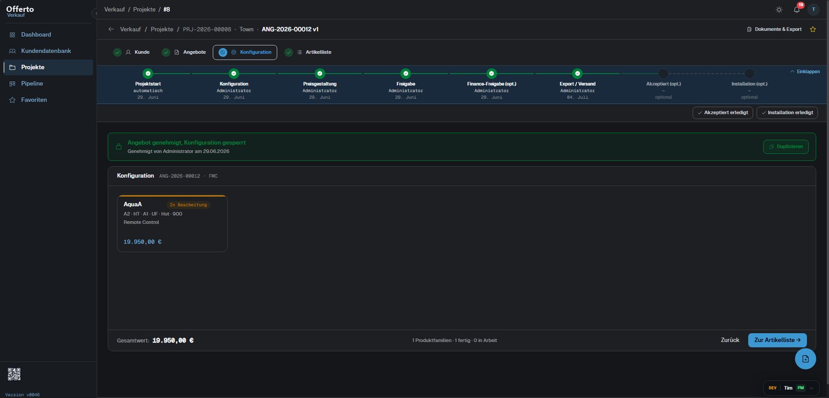Click the PM role badge
Screen dimensions: 829x398
coord(801,388)
